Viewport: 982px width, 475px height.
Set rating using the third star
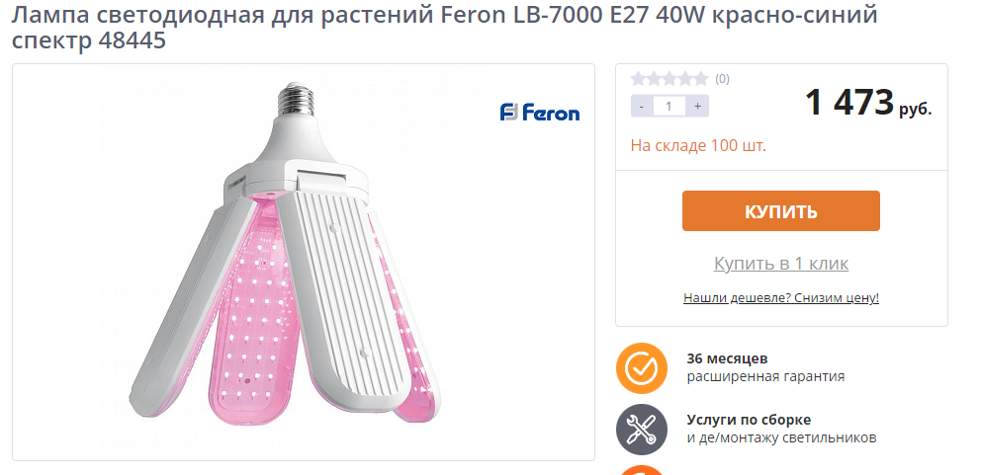670,79
